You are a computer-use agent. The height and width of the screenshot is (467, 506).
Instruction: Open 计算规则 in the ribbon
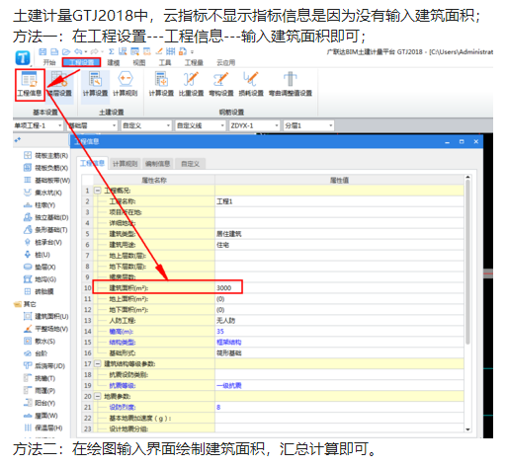[x=126, y=85]
